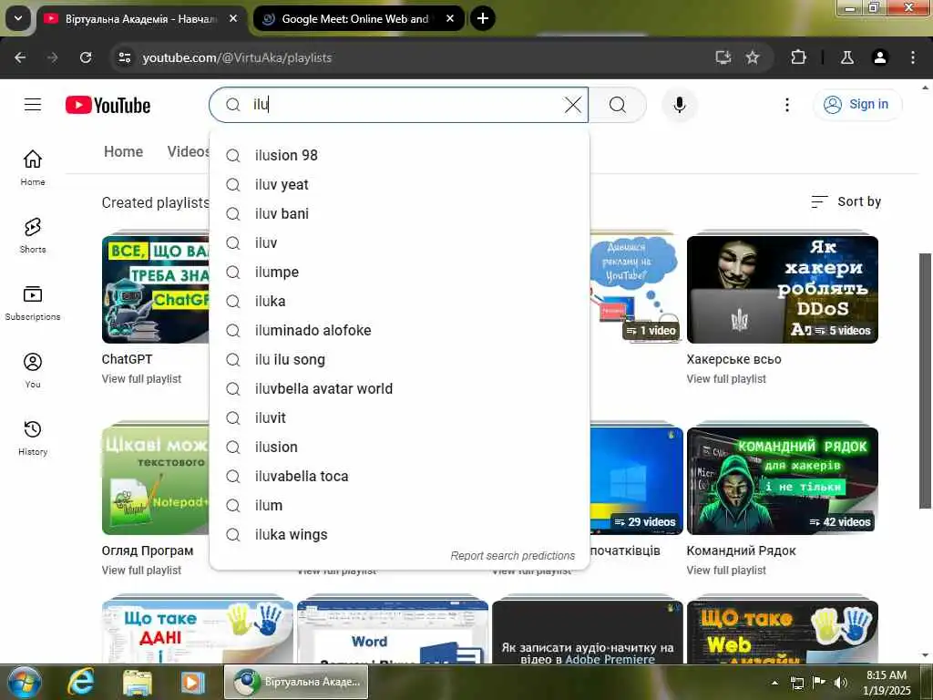Launch Internet Explorer from the taskbar
Image resolution: width=933 pixels, height=700 pixels.
(80, 682)
